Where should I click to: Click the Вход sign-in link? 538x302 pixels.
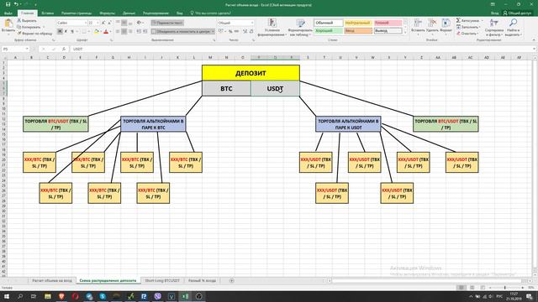coord(494,13)
